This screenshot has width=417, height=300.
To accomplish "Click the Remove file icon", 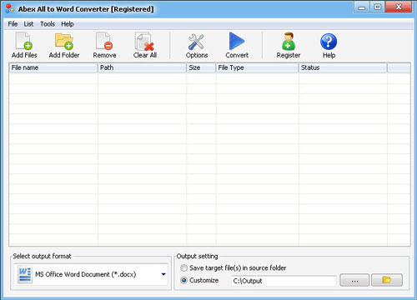I will click(104, 41).
